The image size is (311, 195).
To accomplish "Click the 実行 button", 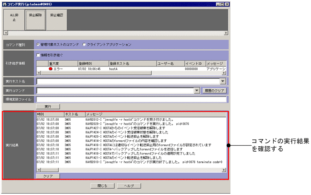I will tap(48, 107).
